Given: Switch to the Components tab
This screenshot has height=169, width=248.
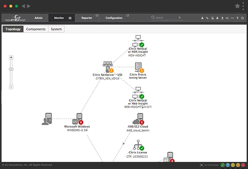Looking at the screenshot, I should coord(36,29).
